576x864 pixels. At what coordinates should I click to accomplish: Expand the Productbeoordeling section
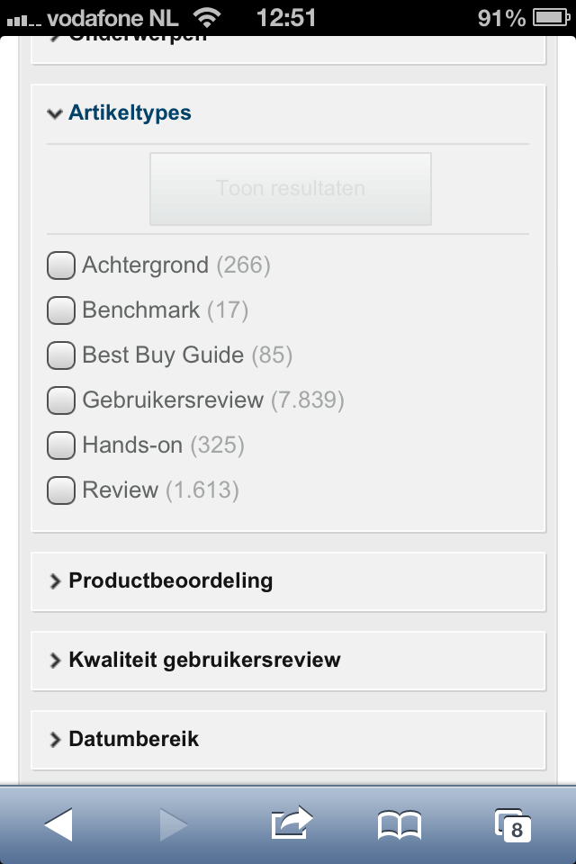pos(288,581)
